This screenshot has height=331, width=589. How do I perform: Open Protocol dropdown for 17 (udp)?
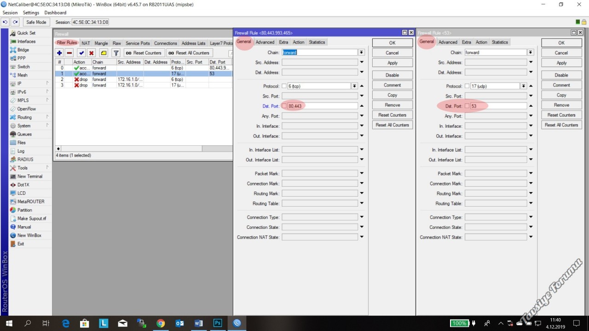point(523,86)
